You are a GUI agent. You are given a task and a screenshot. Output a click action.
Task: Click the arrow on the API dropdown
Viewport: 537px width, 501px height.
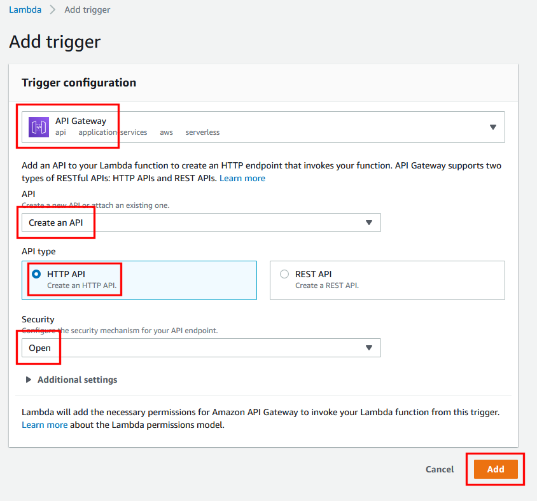(368, 223)
